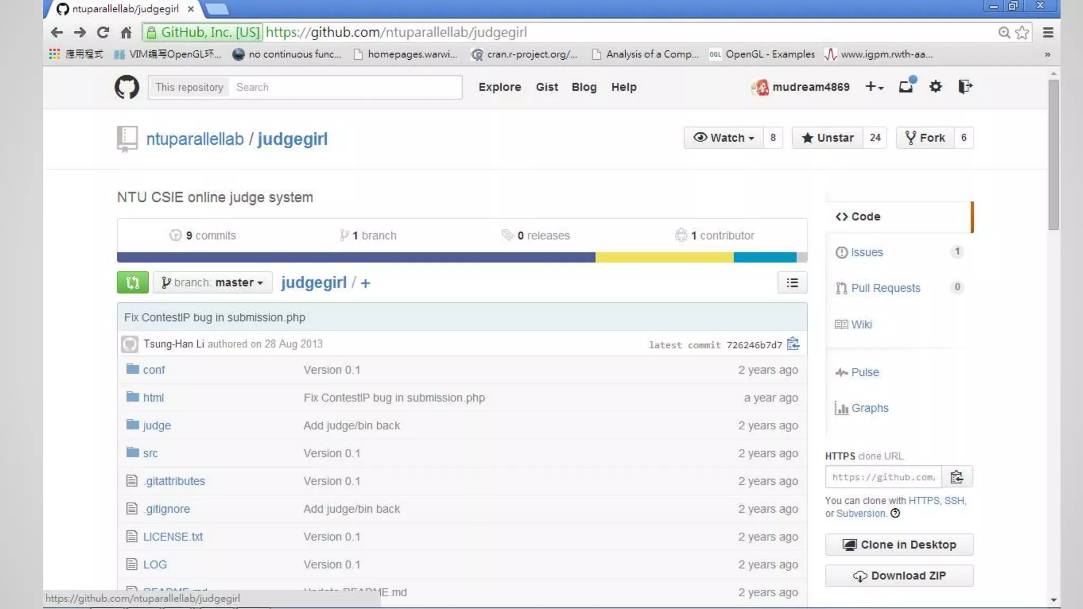This screenshot has height=609, width=1083.
Task: Click the Download ZIP button
Action: tap(899, 576)
